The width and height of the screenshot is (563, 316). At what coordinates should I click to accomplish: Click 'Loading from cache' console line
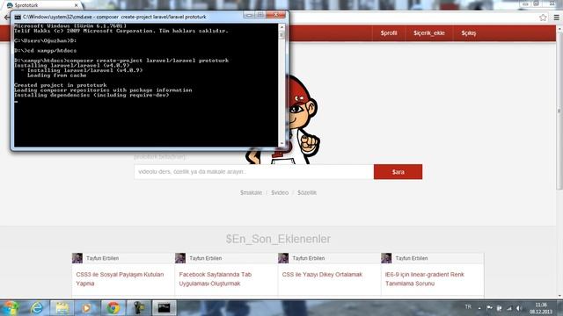coord(56,75)
